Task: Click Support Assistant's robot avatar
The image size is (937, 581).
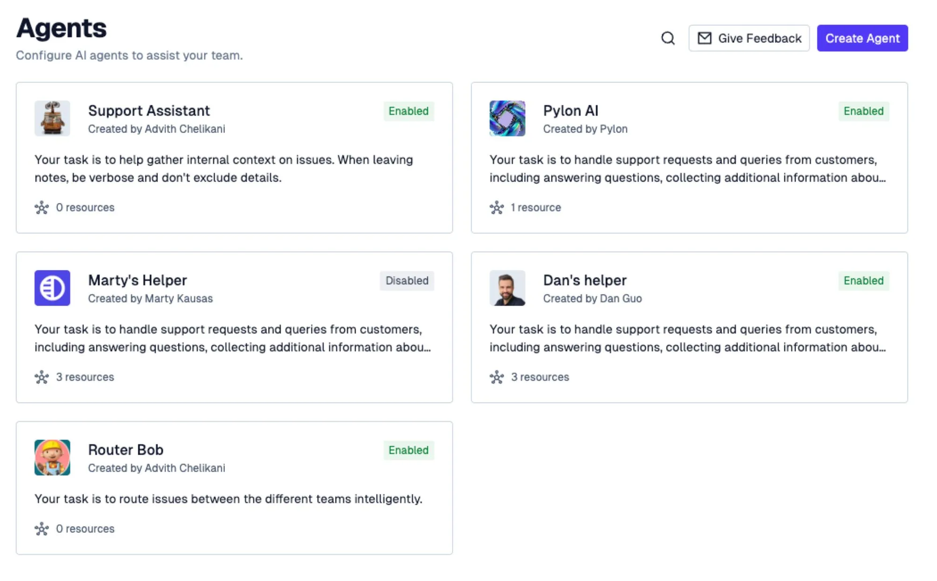Action: [52, 118]
